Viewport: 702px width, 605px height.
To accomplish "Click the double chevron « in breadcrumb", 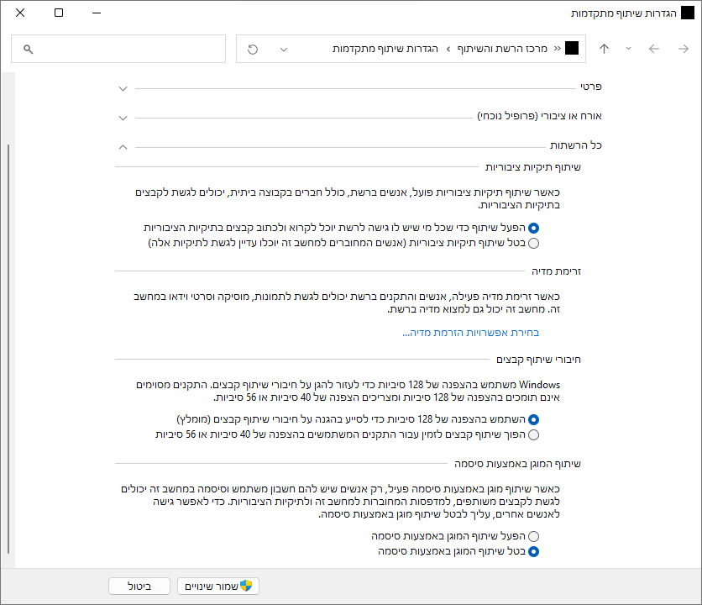I will (557, 49).
